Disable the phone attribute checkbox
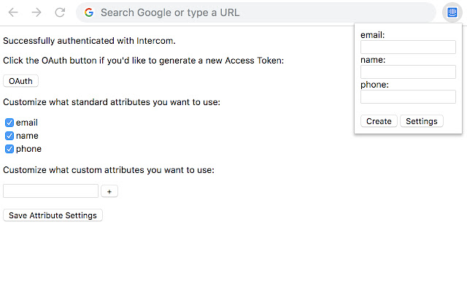 (x=9, y=149)
